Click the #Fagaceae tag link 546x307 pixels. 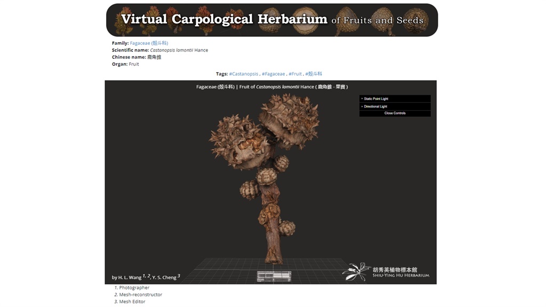(273, 74)
